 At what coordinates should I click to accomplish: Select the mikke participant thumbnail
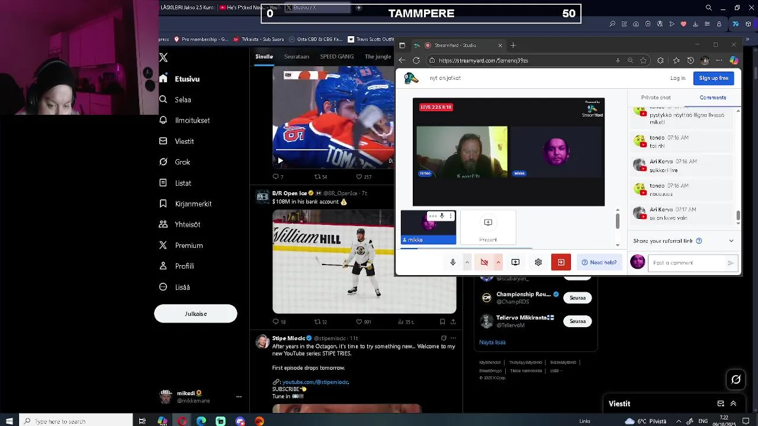428,228
